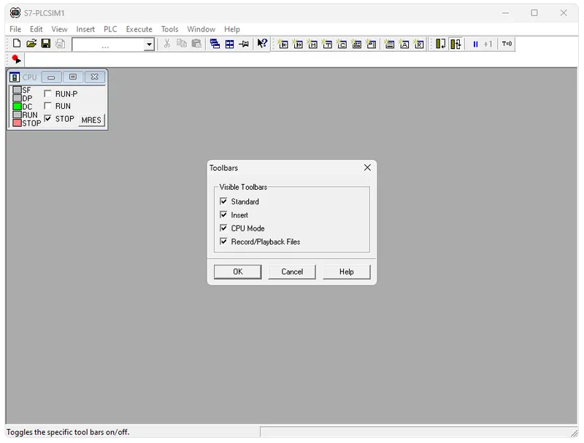Screen dimensions: 584x443
Task: Click the CPU window icon in its title
Action: [15, 77]
